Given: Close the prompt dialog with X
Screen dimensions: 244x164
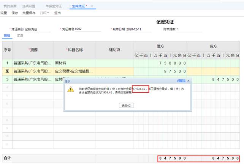Looking at the screenshot, I should (189, 81).
